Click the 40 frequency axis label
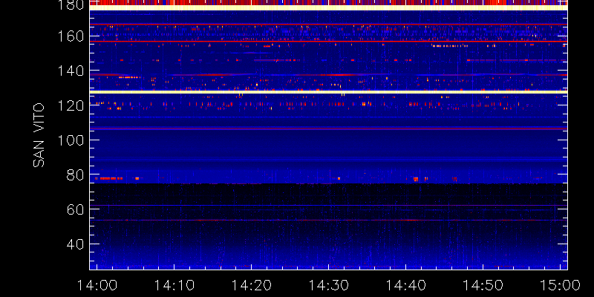This screenshot has height=297, width=594. pos(75,244)
